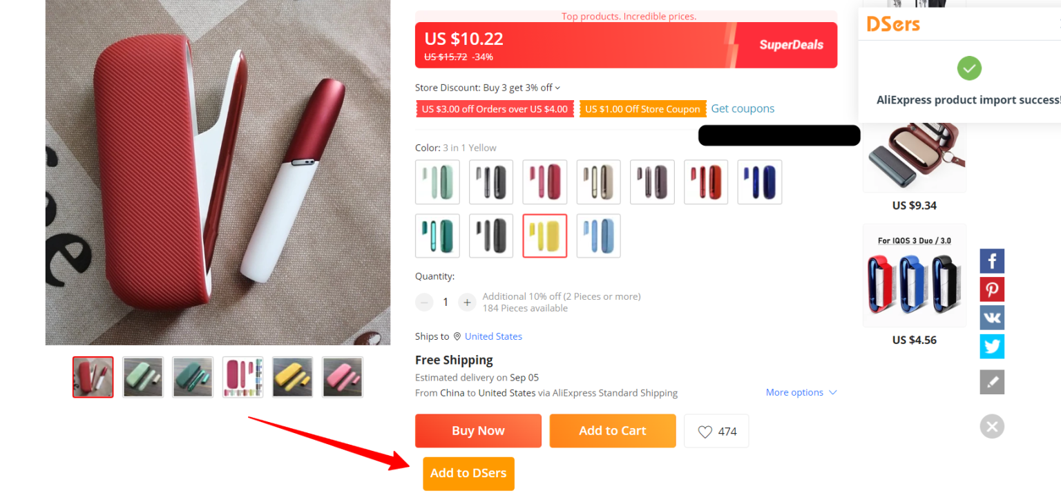Click the VK share icon
Image resolution: width=1061 pixels, height=500 pixels.
tap(992, 318)
